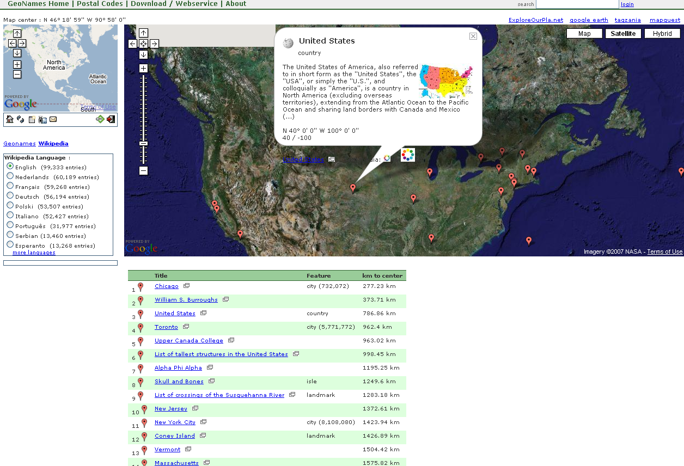Click the login link
The width and height of the screenshot is (684, 466).
click(627, 4)
